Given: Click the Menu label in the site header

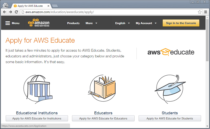Looking at the screenshot, I should (15, 23).
